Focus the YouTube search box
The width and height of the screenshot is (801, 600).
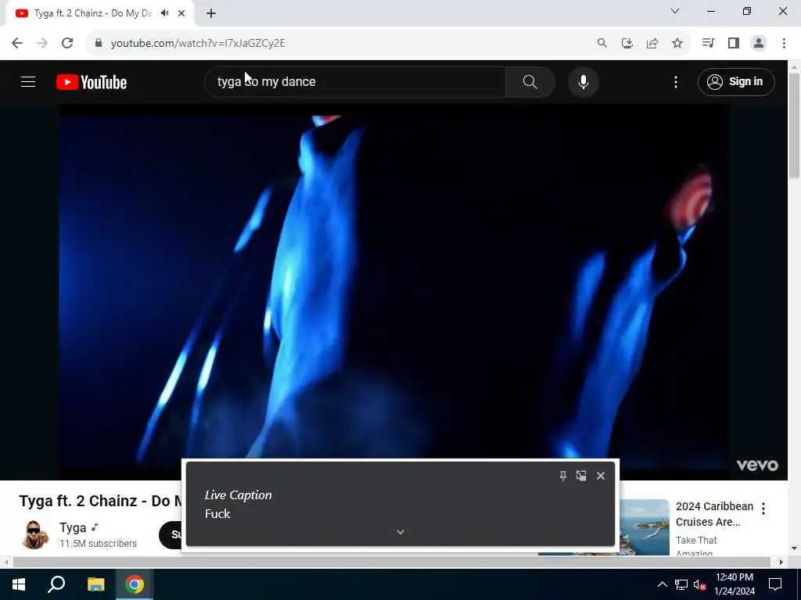point(355,81)
